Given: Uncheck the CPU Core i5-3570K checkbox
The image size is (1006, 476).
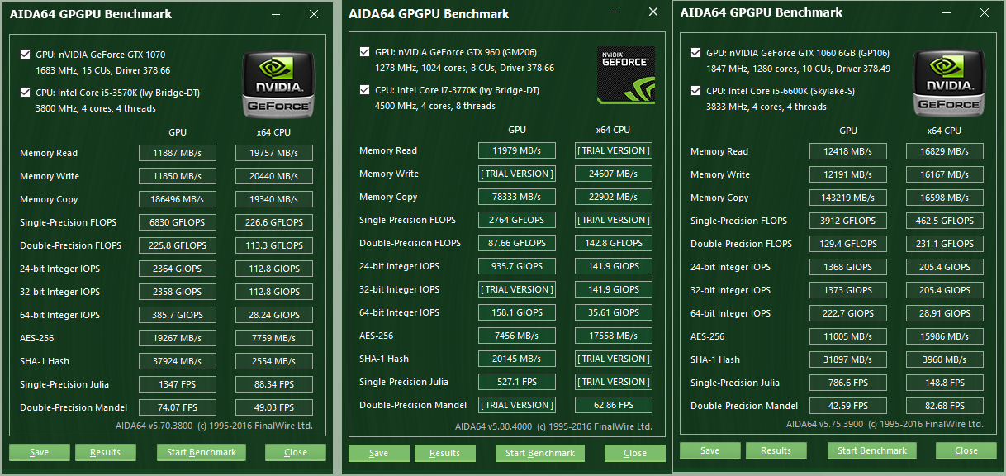Looking at the screenshot, I should pos(25,93).
